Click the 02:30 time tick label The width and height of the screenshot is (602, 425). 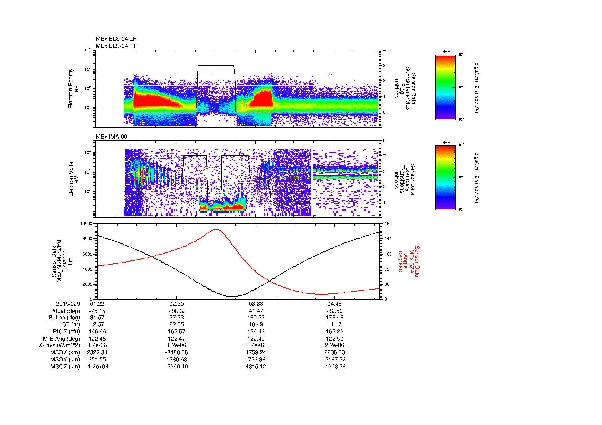[x=177, y=304]
